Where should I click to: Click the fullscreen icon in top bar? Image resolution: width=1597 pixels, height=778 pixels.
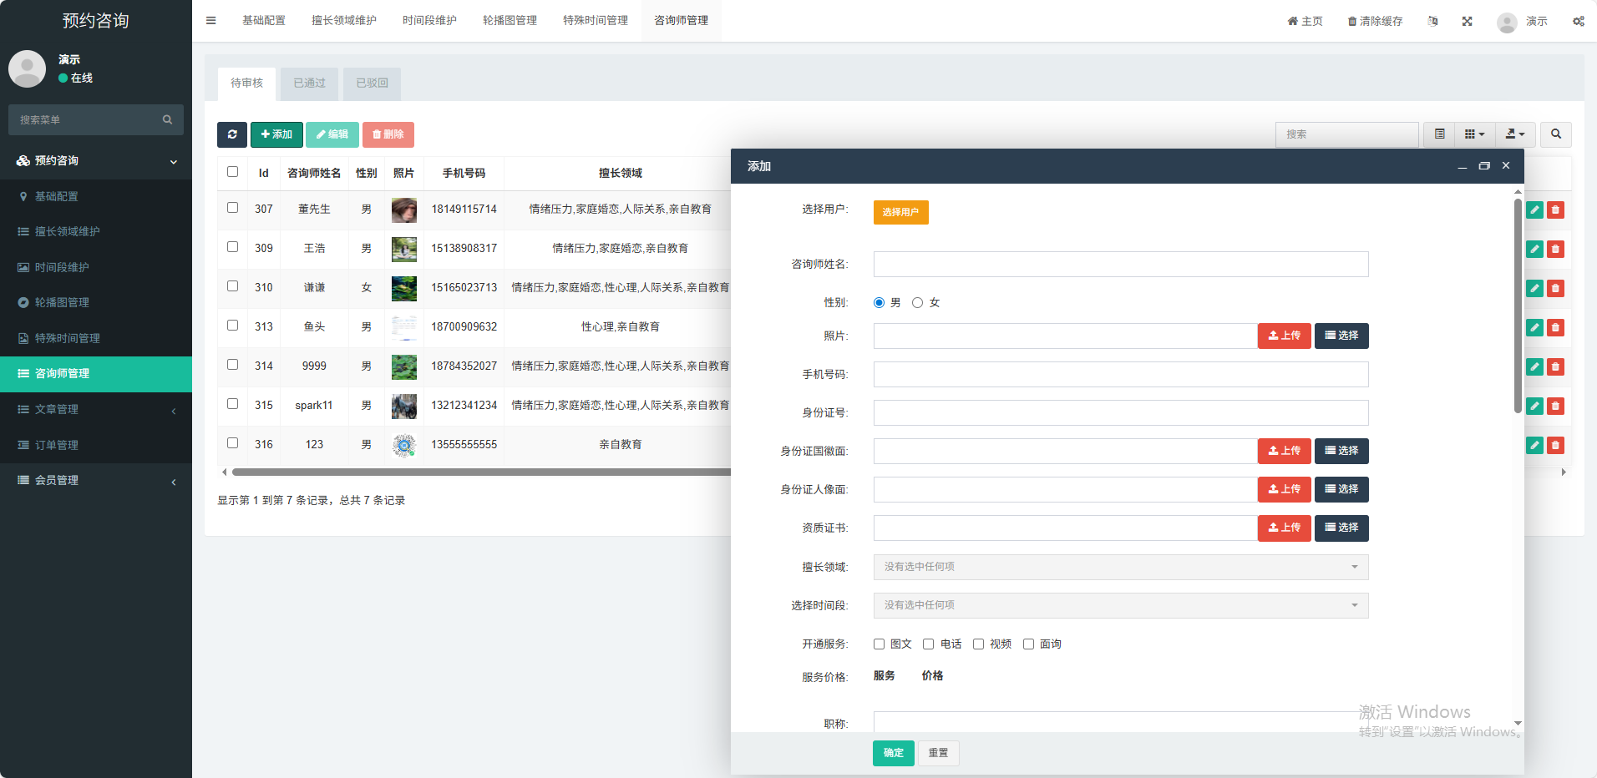(1467, 21)
